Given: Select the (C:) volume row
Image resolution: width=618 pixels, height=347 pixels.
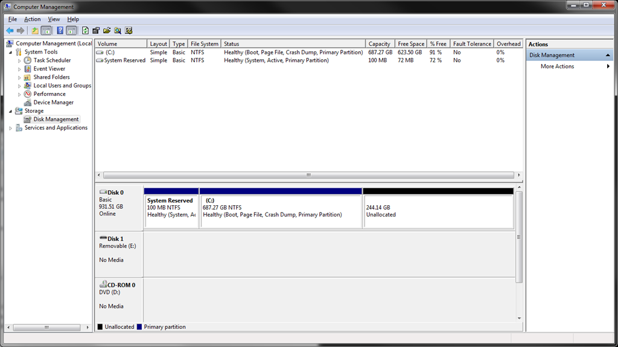Looking at the screenshot, I should tap(309, 52).
